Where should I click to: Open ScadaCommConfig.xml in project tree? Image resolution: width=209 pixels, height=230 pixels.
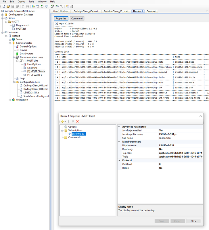point(36,96)
